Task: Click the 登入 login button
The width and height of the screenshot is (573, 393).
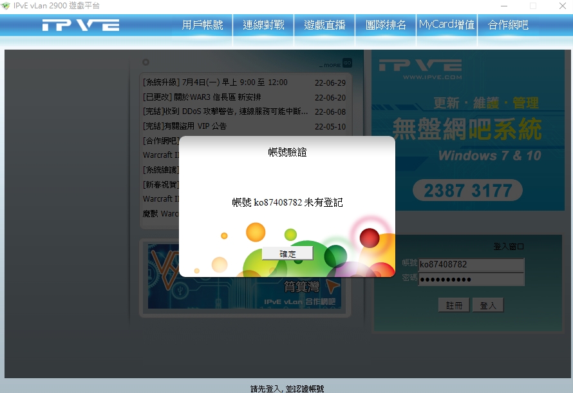Action: (488, 305)
